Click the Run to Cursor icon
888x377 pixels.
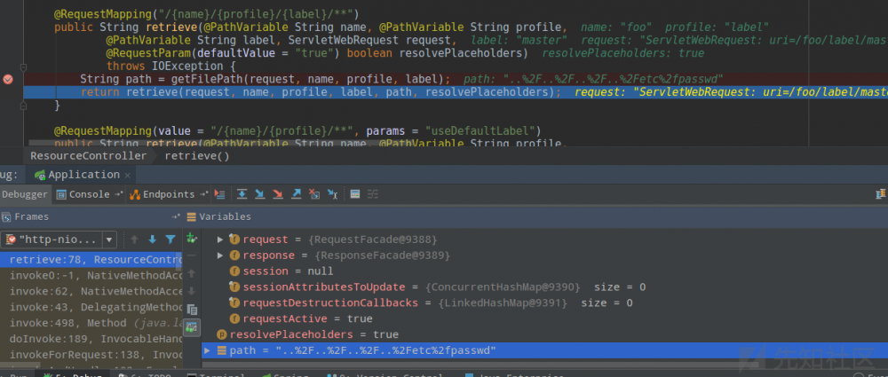332,194
